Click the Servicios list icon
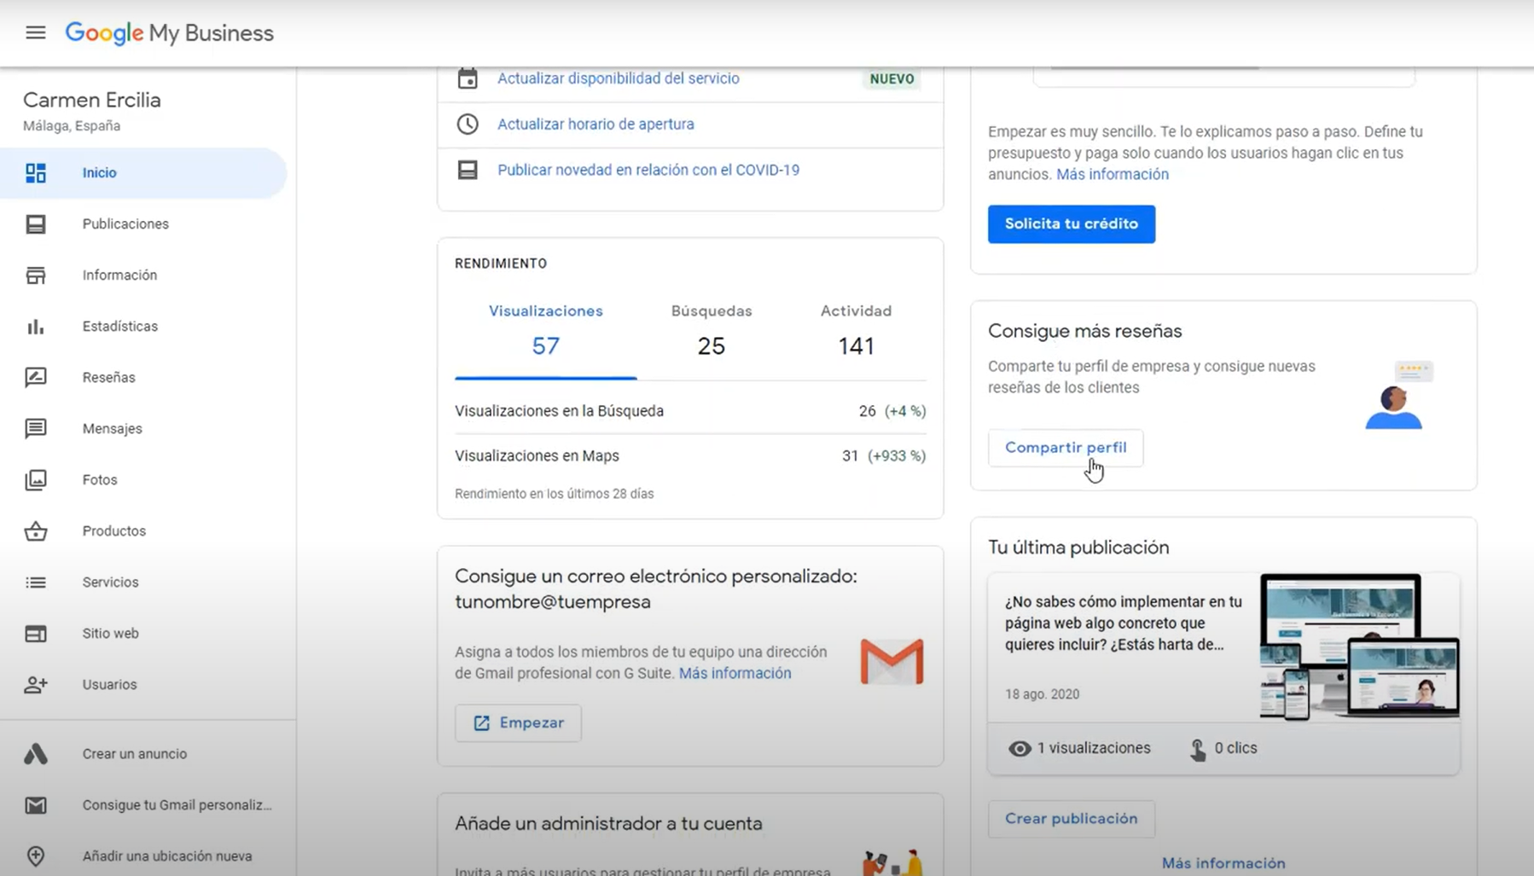 click(36, 583)
